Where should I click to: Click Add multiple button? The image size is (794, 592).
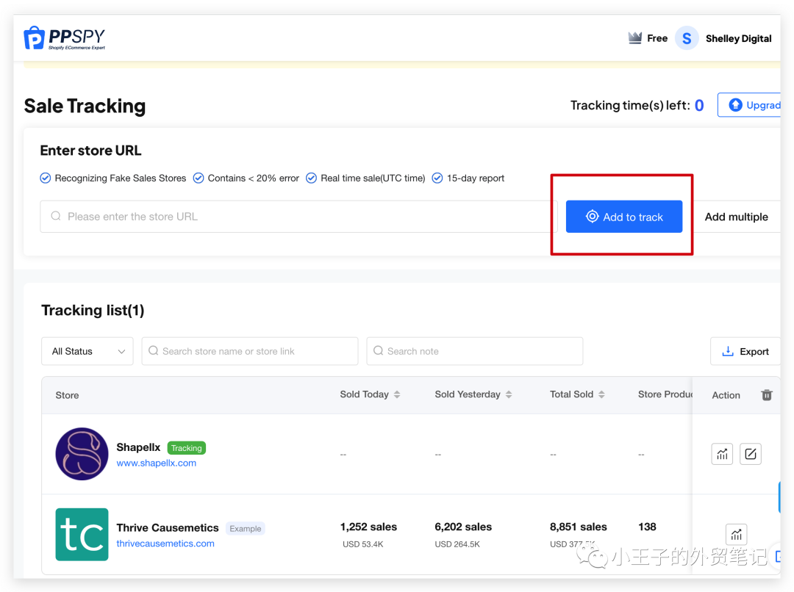pos(736,217)
